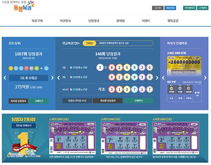Click the first 스피또1000 [1등] title
This screenshot has height=165, width=211.
59,119
